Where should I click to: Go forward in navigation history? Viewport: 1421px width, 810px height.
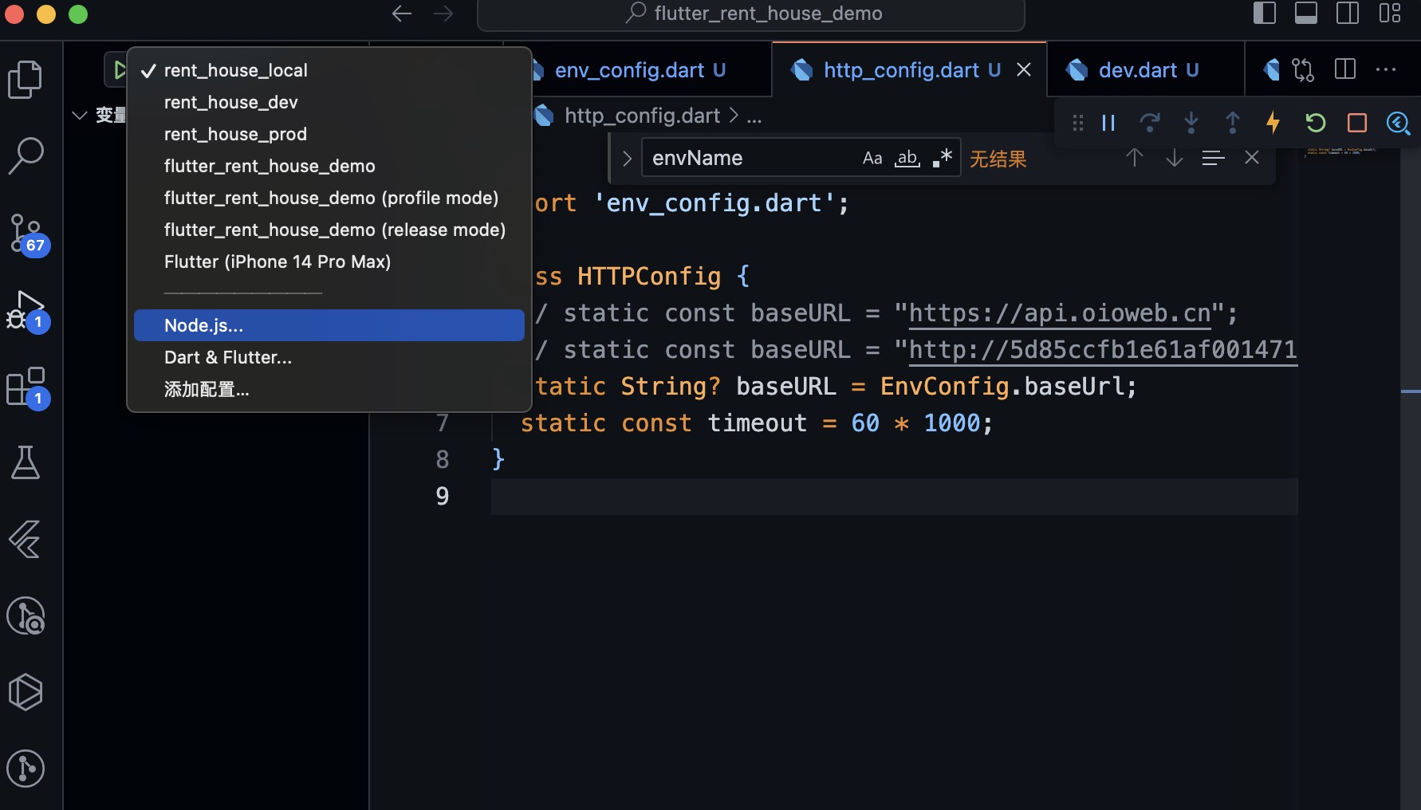(x=443, y=14)
